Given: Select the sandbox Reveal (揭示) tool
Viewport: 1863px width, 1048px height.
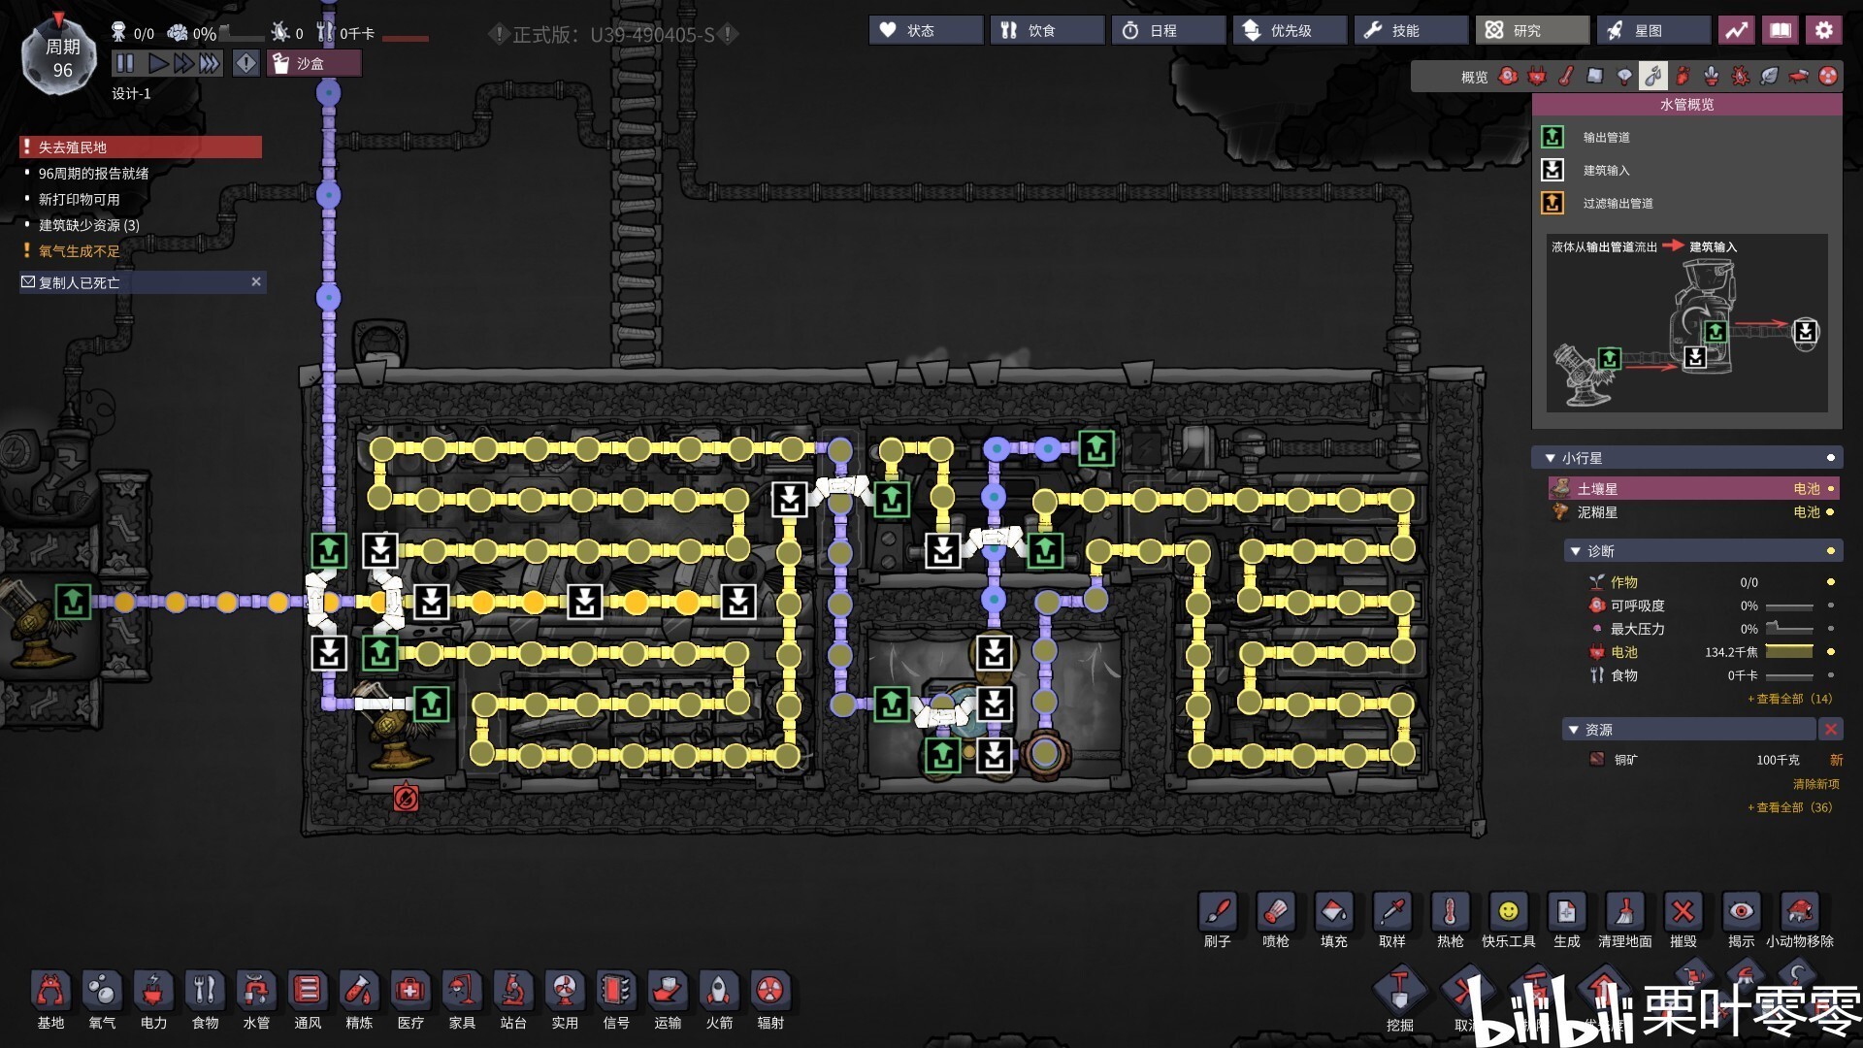Looking at the screenshot, I should [1742, 920].
